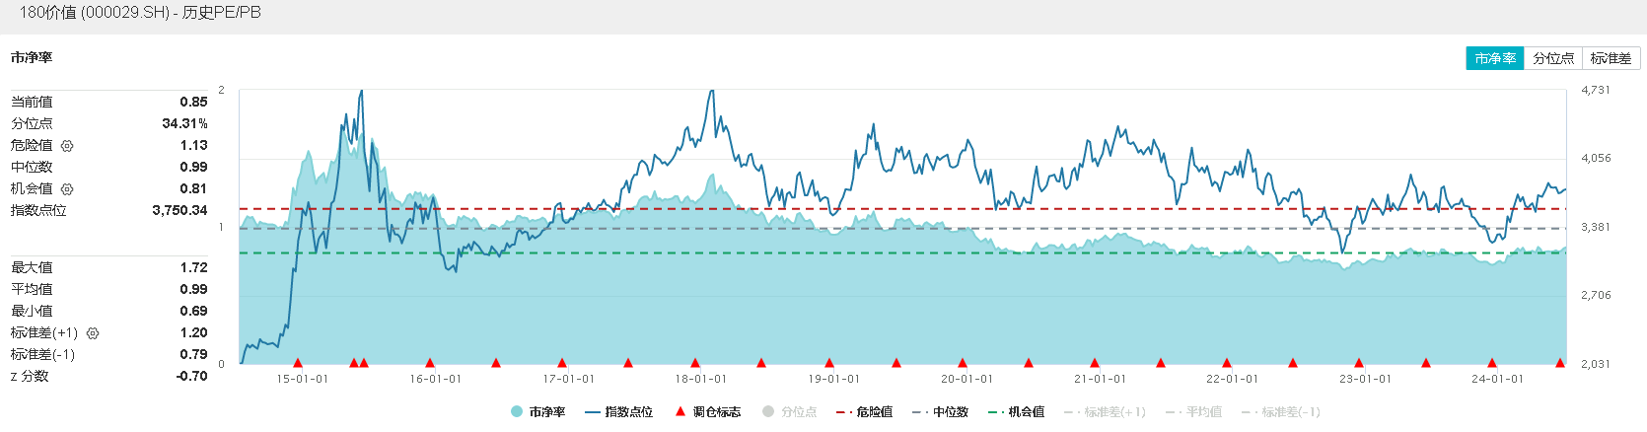The height and width of the screenshot is (432, 1647).
Task: Select the 市净率 tab at top right
Action: [x=1495, y=59]
